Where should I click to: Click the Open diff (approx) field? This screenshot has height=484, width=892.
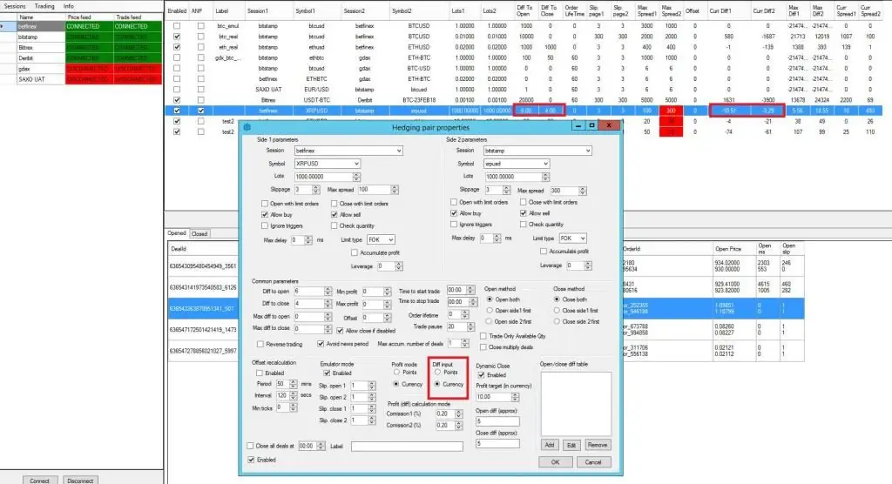pyautogui.click(x=497, y=421)
